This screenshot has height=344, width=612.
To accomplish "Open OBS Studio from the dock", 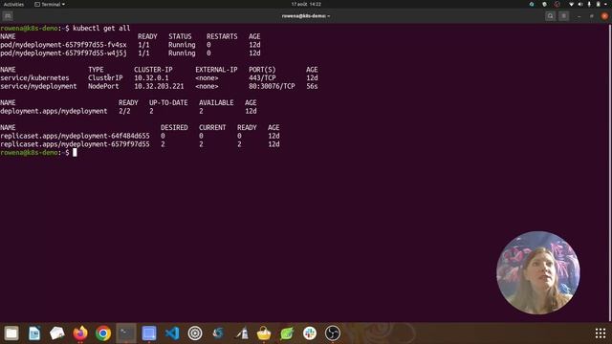I will [x=333, y=333].
